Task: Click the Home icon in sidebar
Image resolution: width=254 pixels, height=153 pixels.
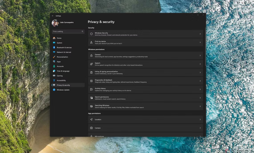Action: tap(54, 38)
